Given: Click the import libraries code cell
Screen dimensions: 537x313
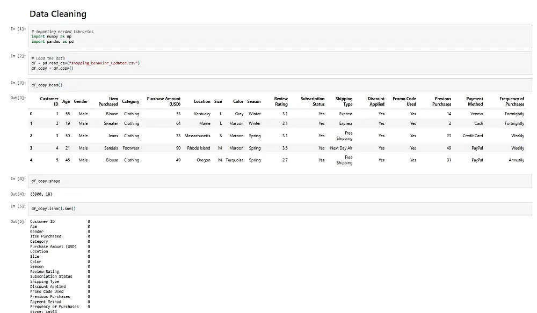Looking at the screenshot, I should (x=280, y=36).
